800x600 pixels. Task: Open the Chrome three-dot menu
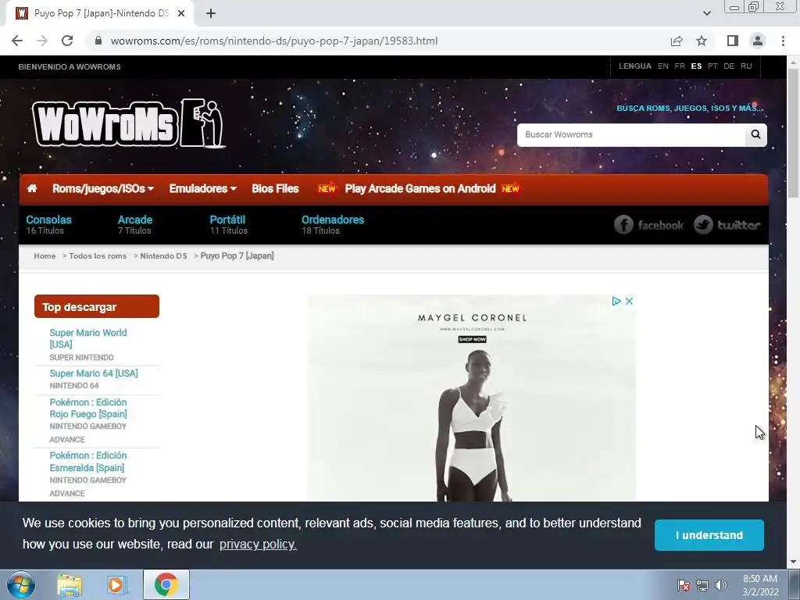tap(783, 41)
